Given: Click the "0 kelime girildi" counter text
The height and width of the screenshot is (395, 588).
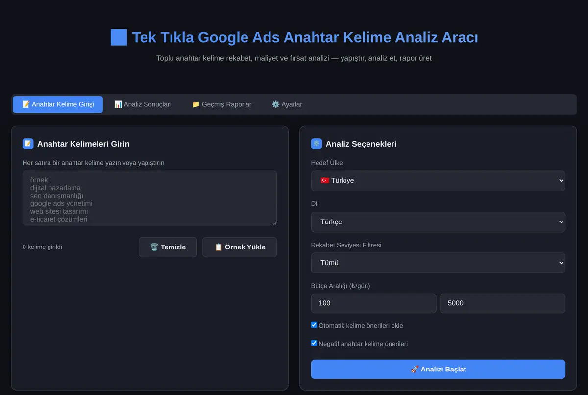Looking at the screenshot, I should (x=42, y=247).
